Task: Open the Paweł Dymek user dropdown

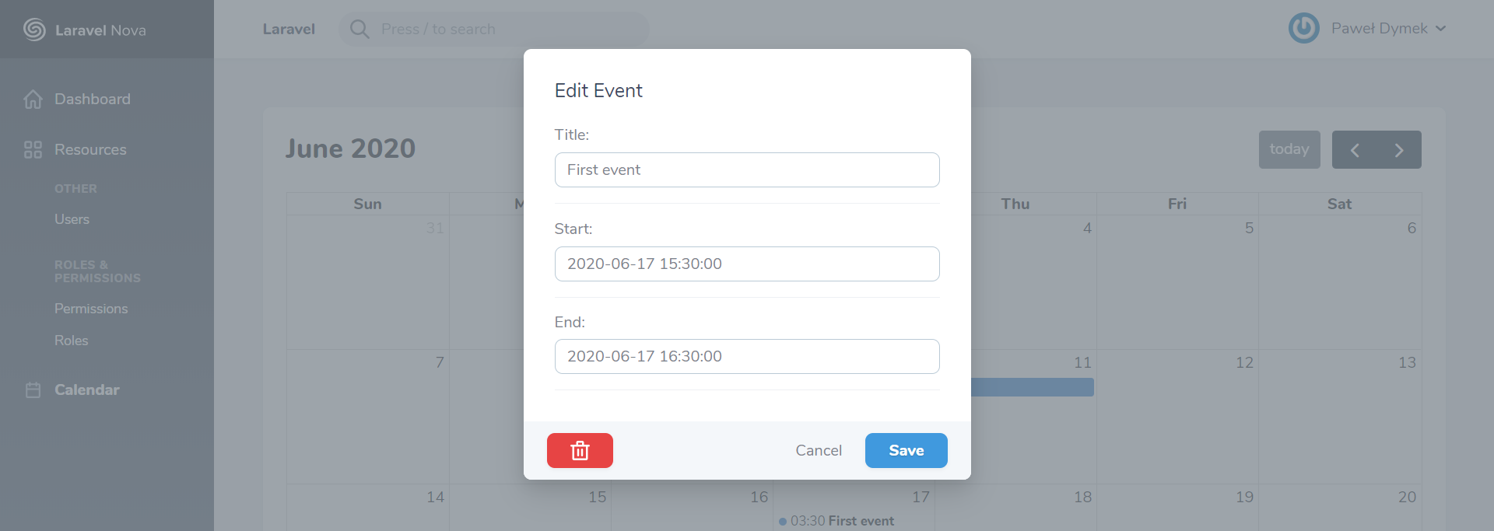Action: [x=1388, y=29]
